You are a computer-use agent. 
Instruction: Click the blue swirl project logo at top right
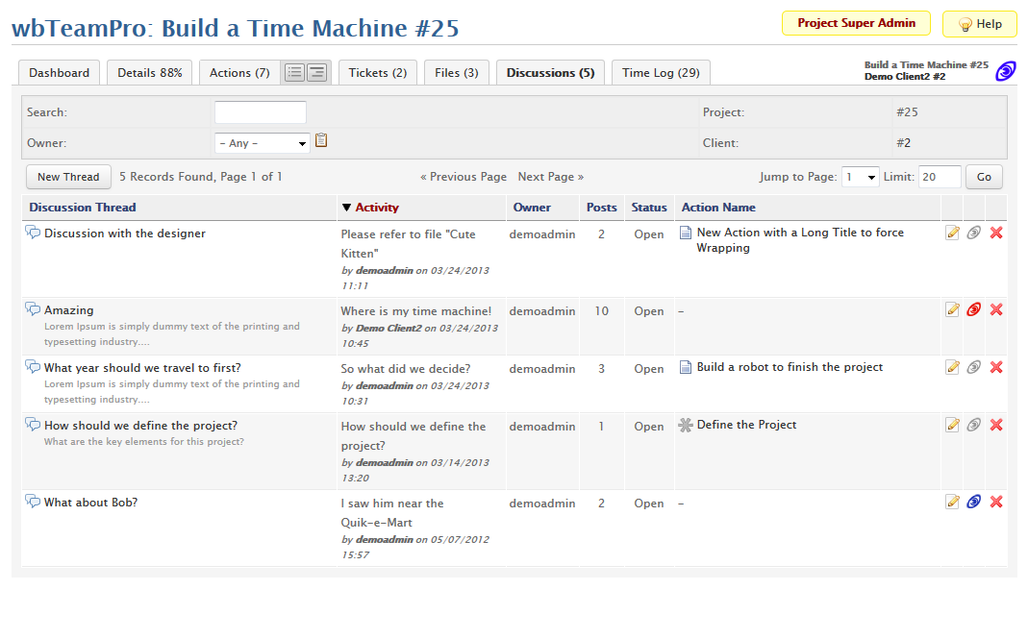(1005, 71)
